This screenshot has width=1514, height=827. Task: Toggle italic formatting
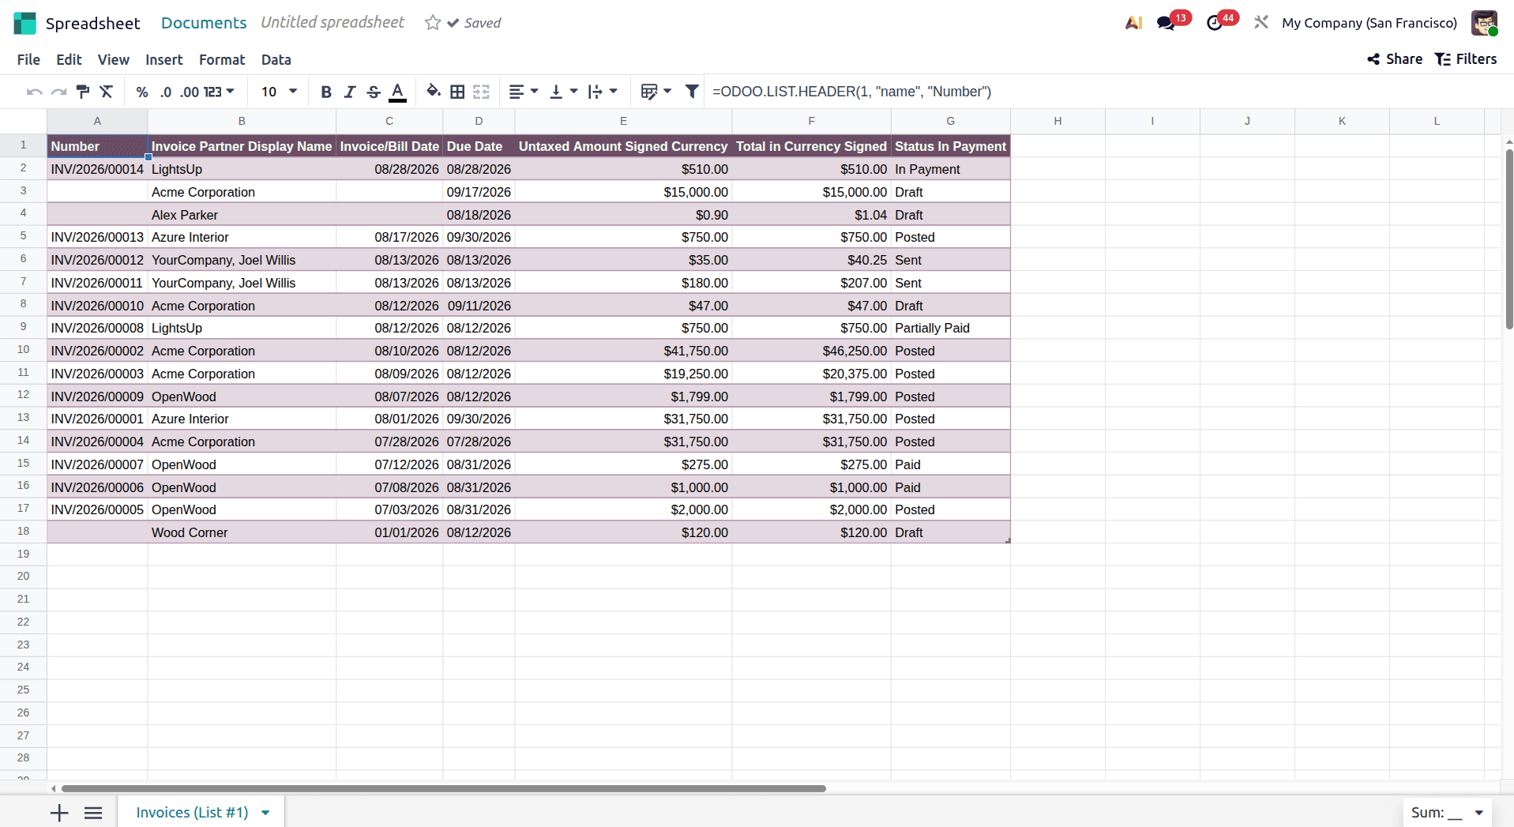click(350, 92)
